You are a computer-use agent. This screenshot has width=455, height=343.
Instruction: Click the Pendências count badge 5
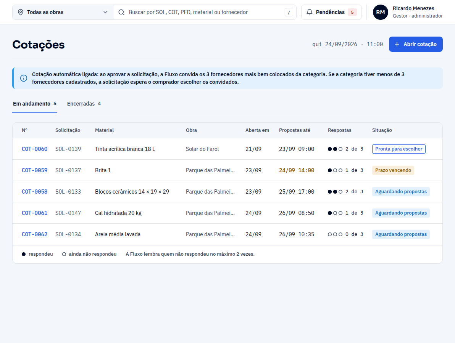tap(352, 12)
